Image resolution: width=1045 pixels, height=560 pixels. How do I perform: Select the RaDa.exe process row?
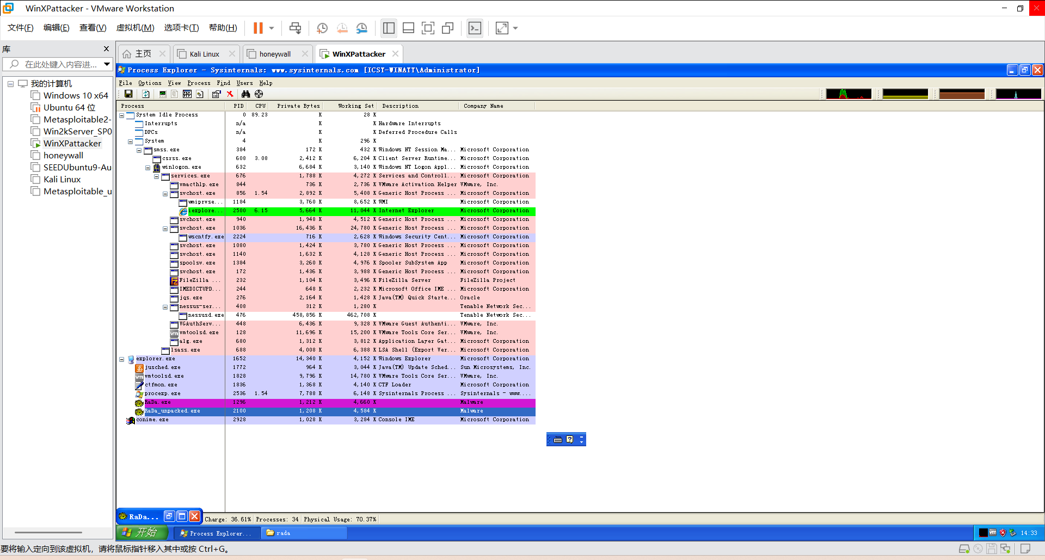point(327,403)
